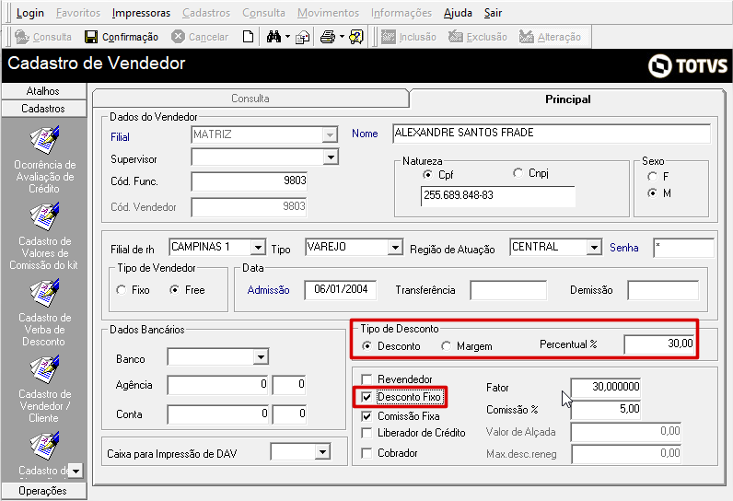Select Sexo F radio button
Image resolution: width=733 pixels, height=501 pixels.
652,177
